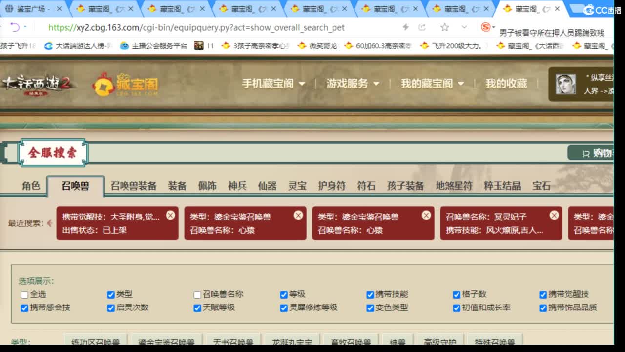Image resolution: width=625 pixels, height=352 pixels.
Task: Switch to the 装备 tab
Action: click(x=177, y=186)
